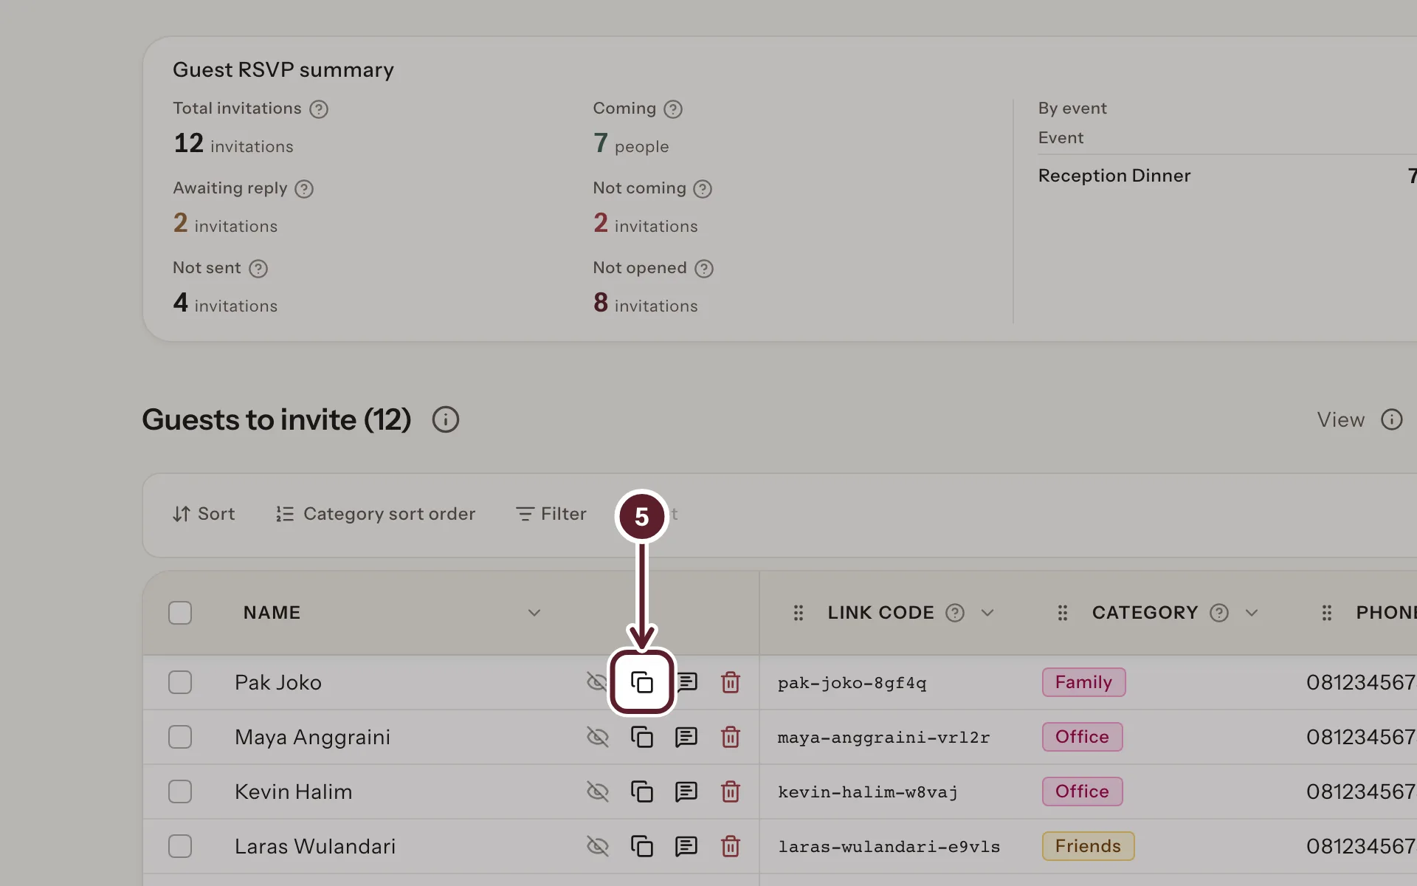1417x886 pixels.
Task: Tick the checkbox for Maya Anggraini
Action: (180, 737)
